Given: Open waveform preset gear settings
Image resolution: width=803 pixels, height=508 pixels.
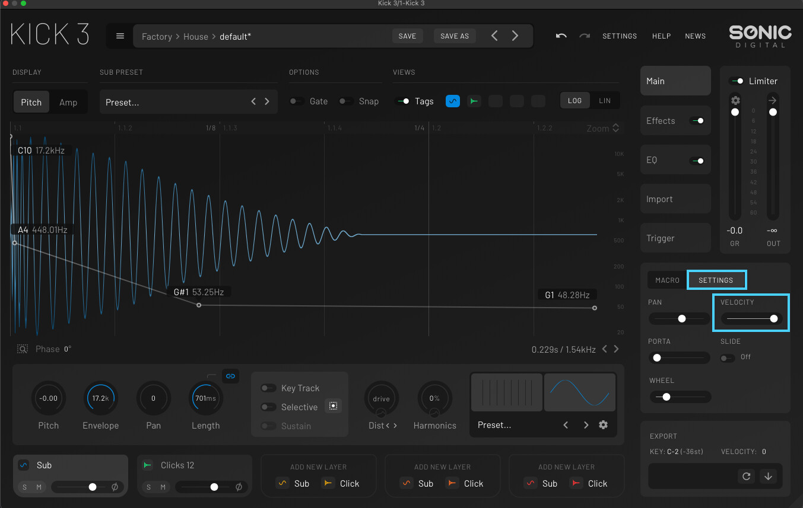Looking at the screenshot, I should (603, 425).
